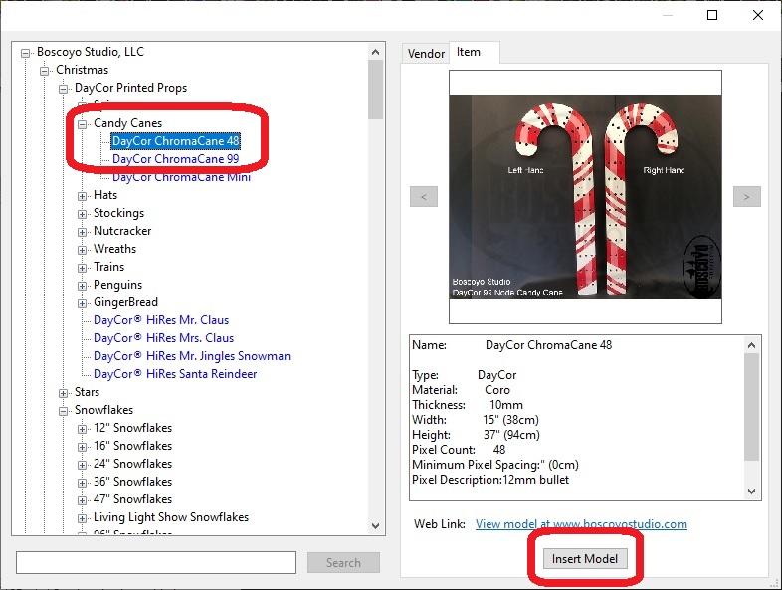Open View model at boscoyostudio.com link

coord(581,524)
